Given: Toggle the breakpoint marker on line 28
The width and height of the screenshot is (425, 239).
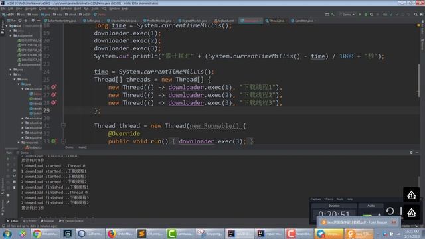Looking at the screenshot, I should [54, 103].
